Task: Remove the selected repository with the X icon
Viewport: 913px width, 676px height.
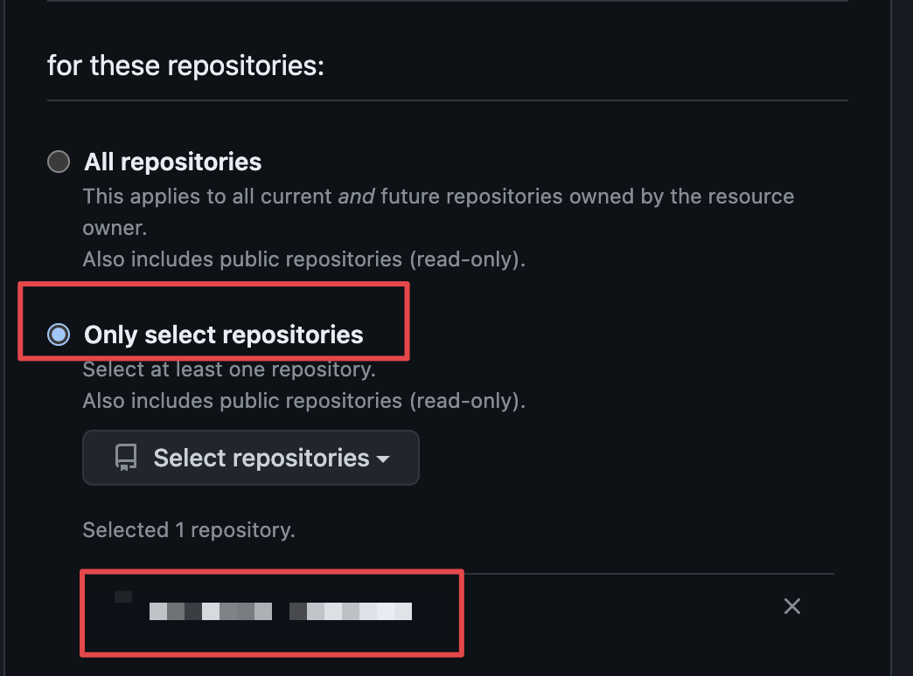Action: tap(792, 606)
